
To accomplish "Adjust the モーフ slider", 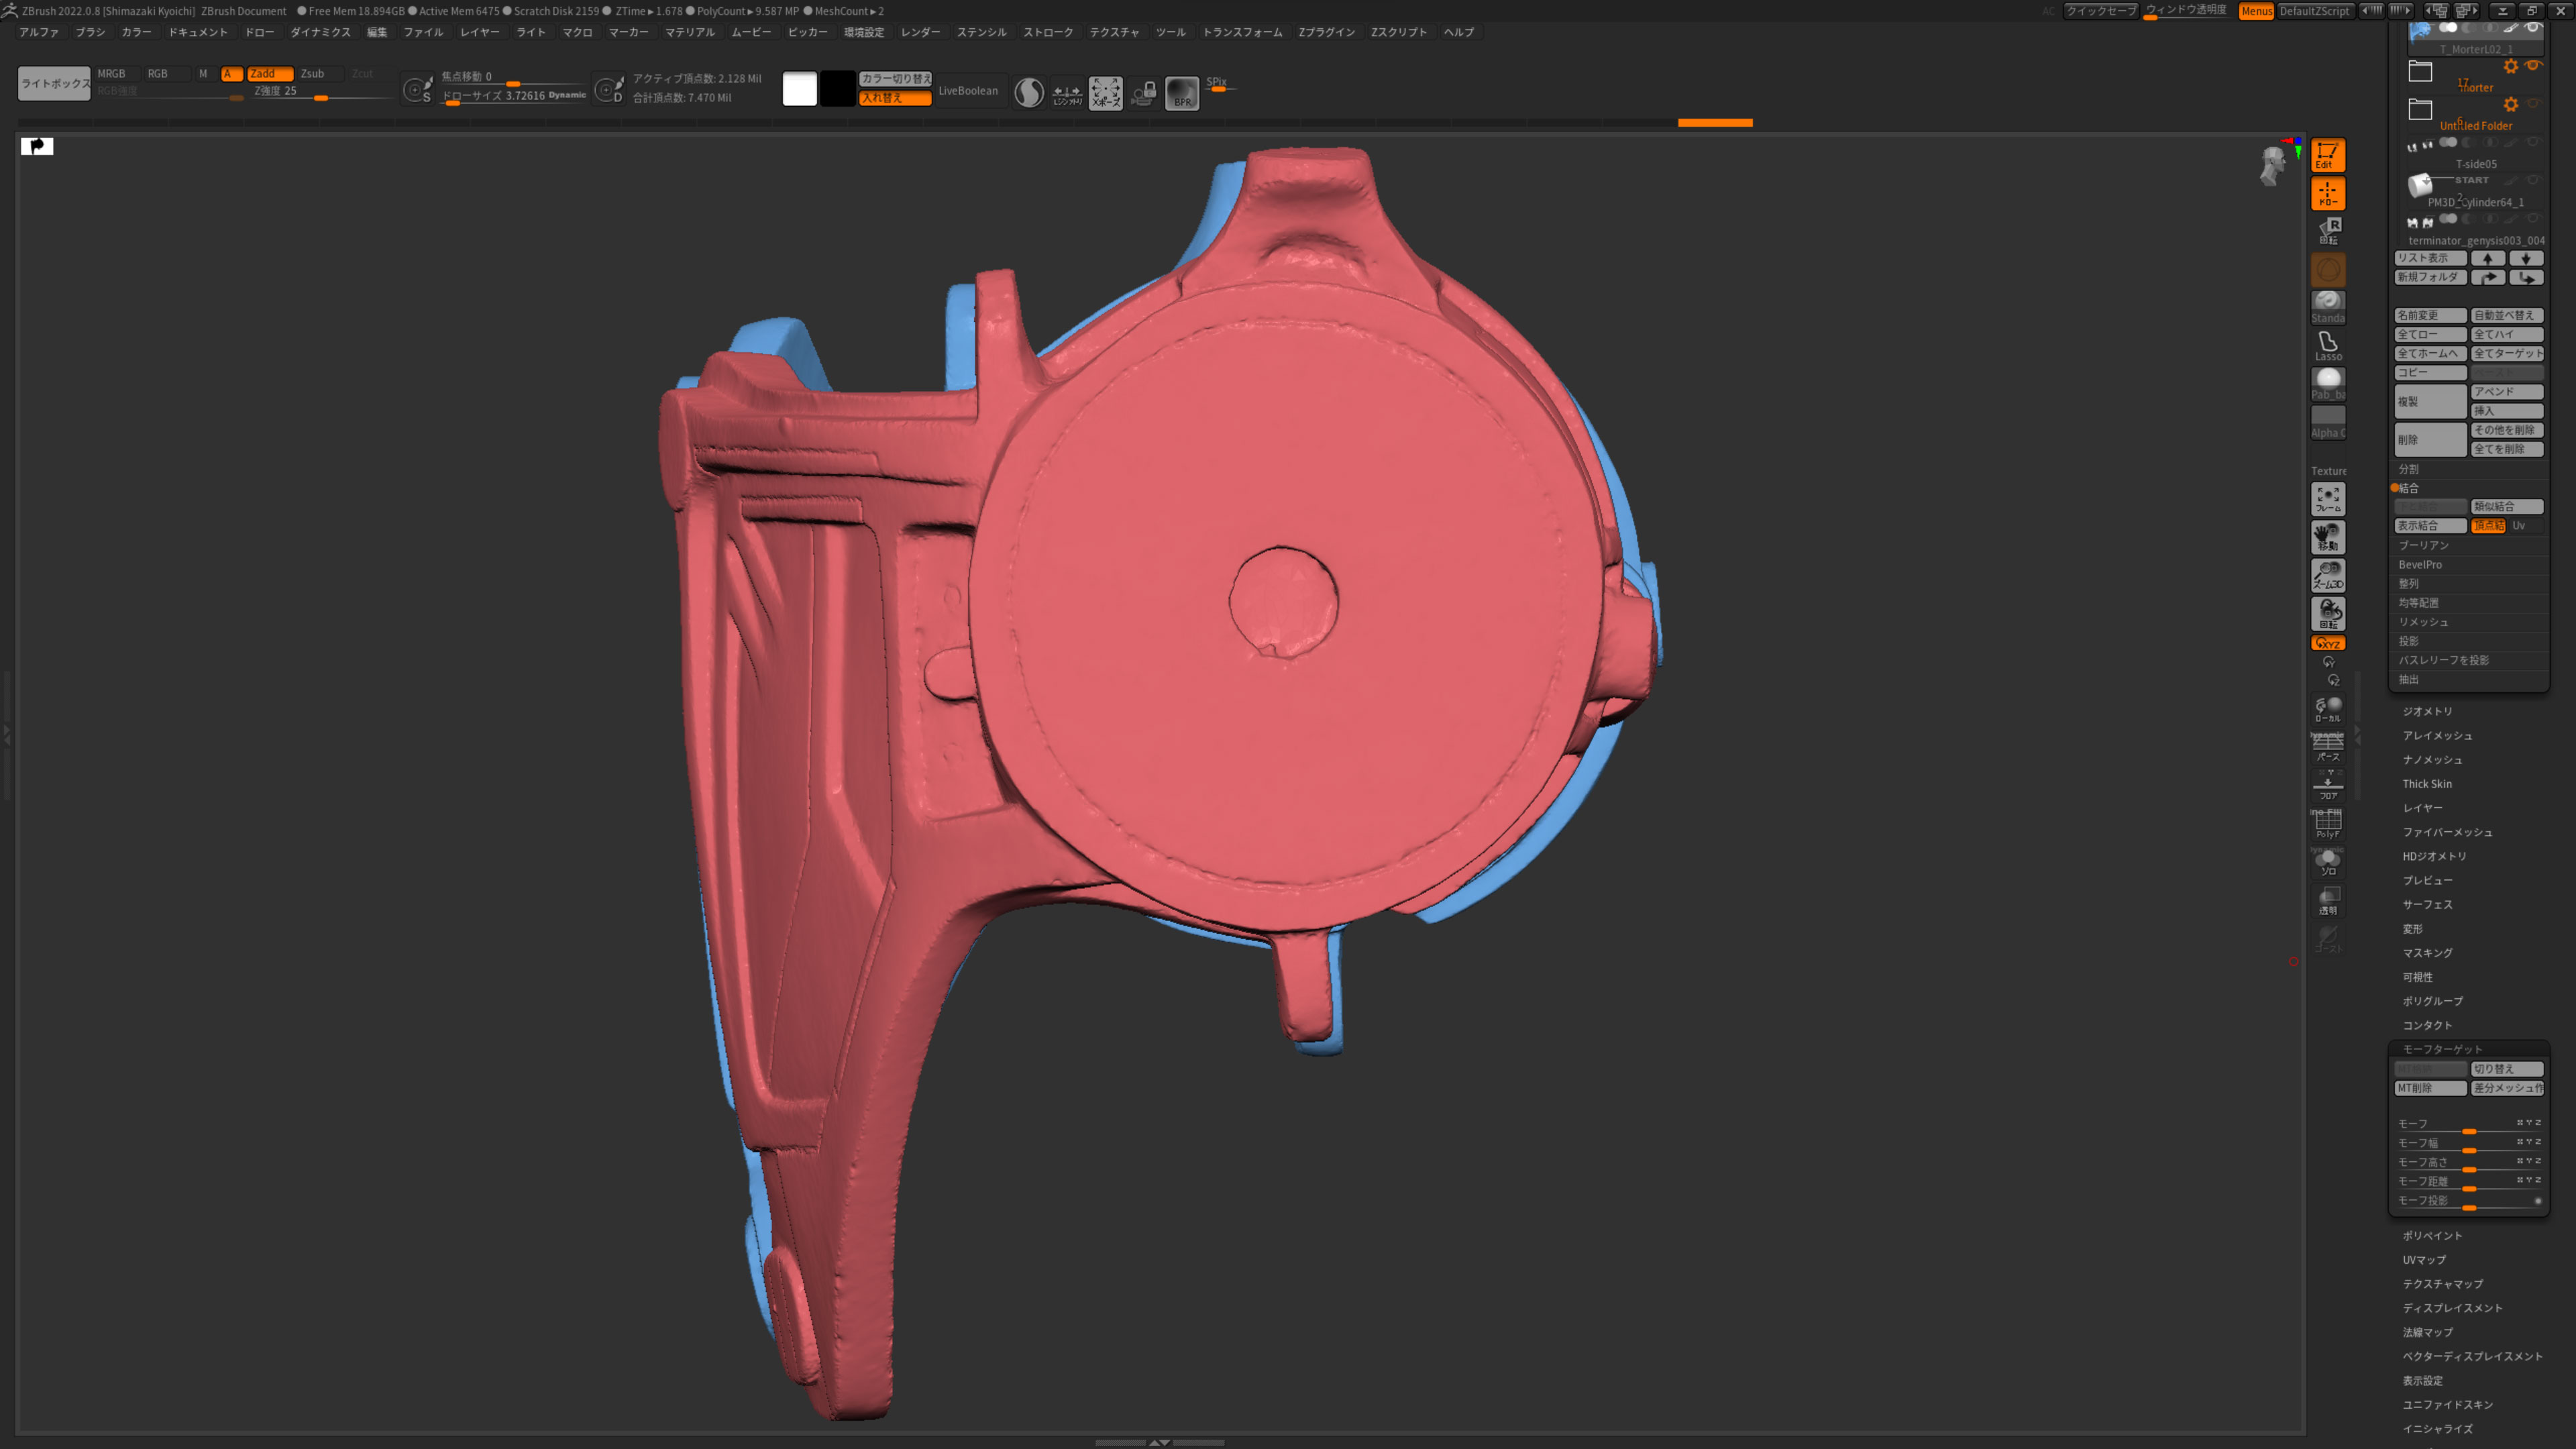I will (x=2469, y=1125).
